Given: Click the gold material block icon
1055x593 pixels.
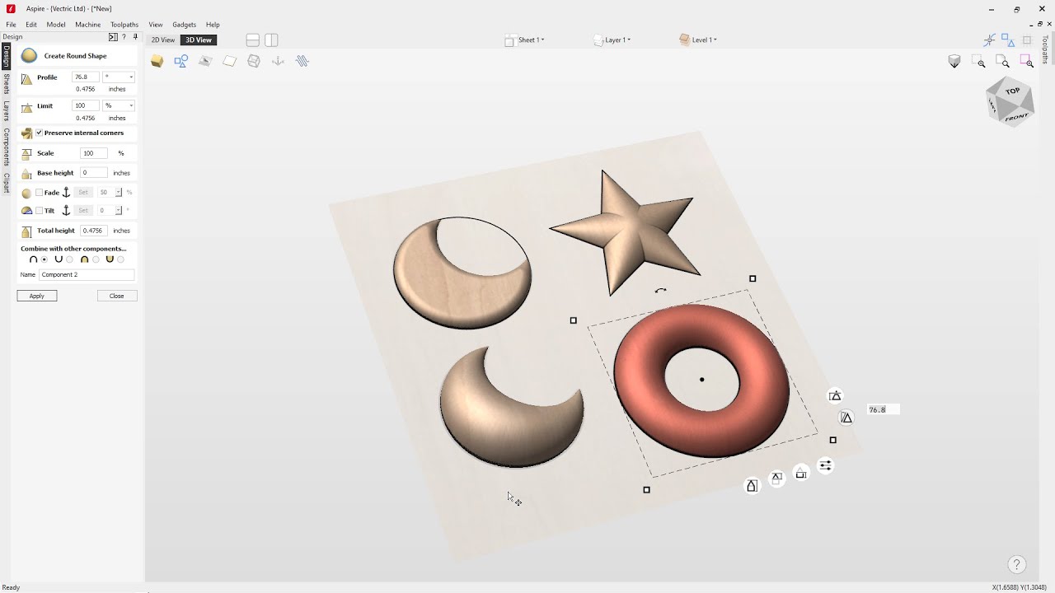Looking at the screenshot, I should coord(157,61).
